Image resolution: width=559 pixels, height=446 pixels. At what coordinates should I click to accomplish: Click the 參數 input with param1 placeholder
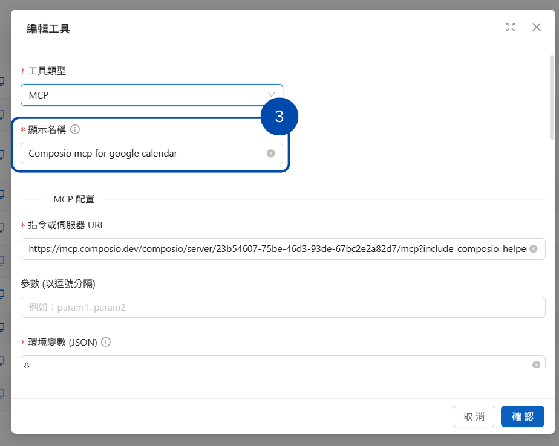283,307
